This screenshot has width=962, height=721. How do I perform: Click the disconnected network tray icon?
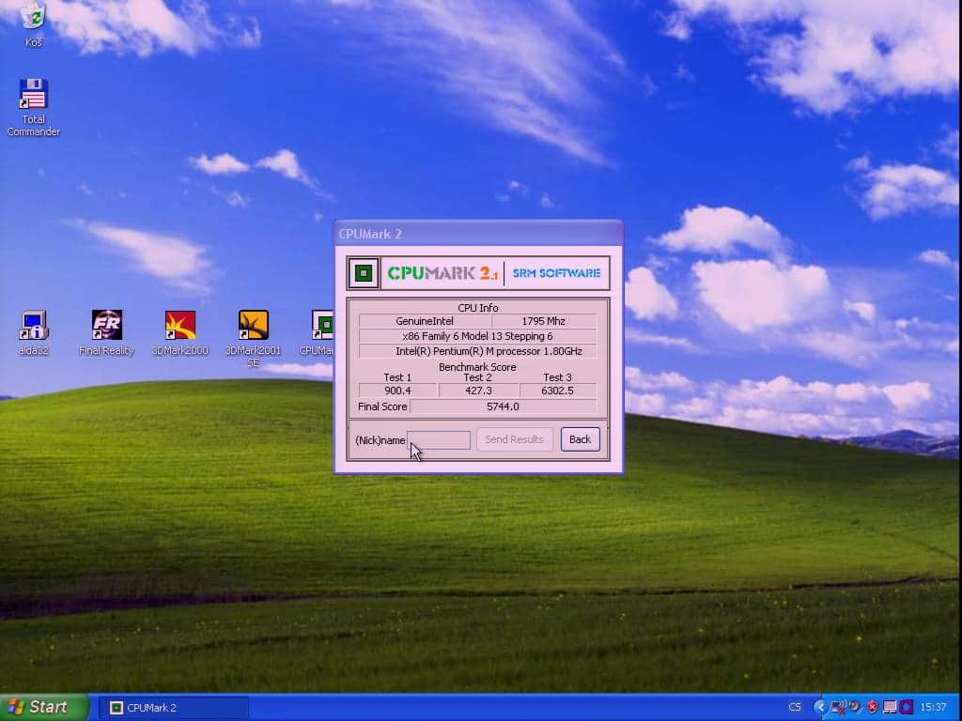coord(837,708)
